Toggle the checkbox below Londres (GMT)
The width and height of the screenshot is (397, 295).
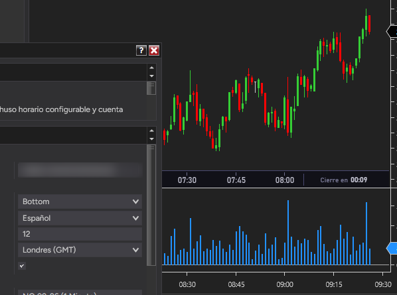pos(22,266)
